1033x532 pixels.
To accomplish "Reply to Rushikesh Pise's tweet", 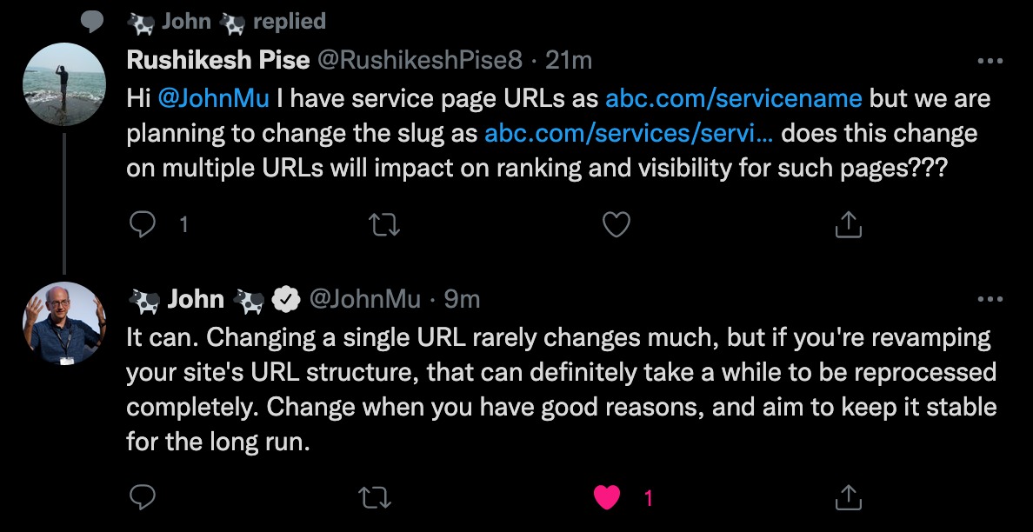I will click(143, 225).
